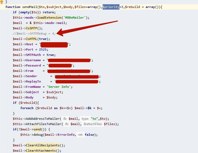Click the highlighted $priority parameter
The width and height of the screenshot is (198, 153).
pos(111,7)
